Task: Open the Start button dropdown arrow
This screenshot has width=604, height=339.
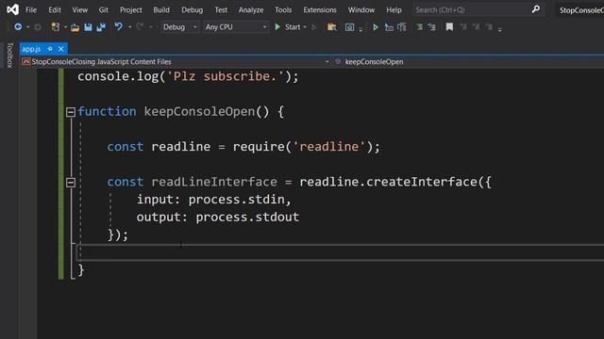Action: click(x=305, y=27)
